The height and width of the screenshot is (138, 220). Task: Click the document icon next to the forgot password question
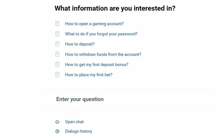57,34
